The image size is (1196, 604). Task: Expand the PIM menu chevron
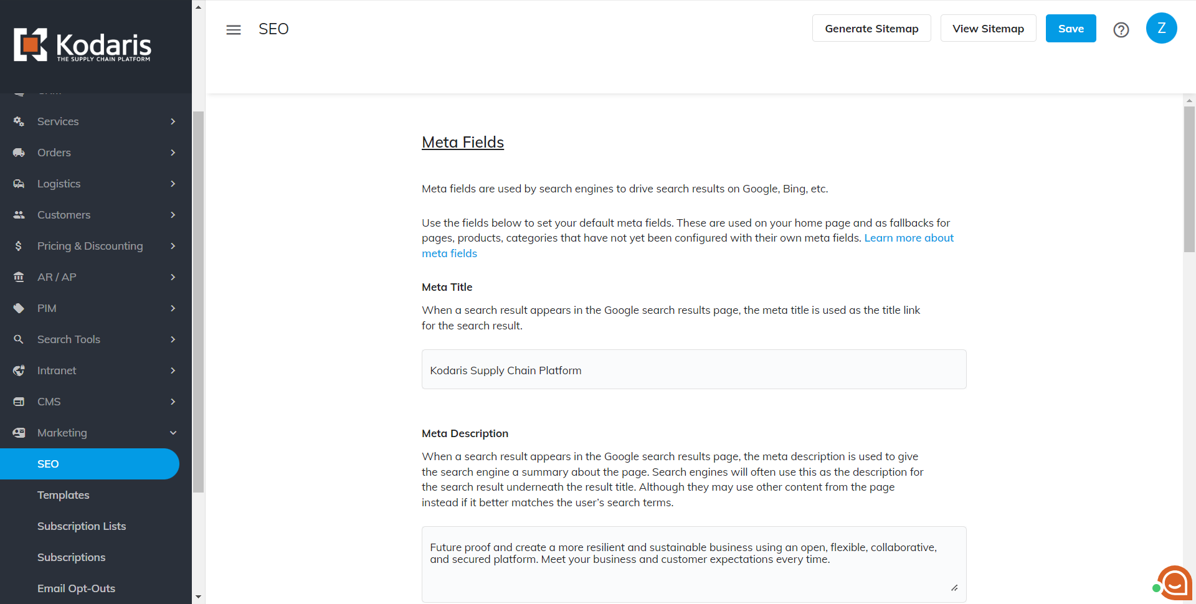tap(173, 308)
